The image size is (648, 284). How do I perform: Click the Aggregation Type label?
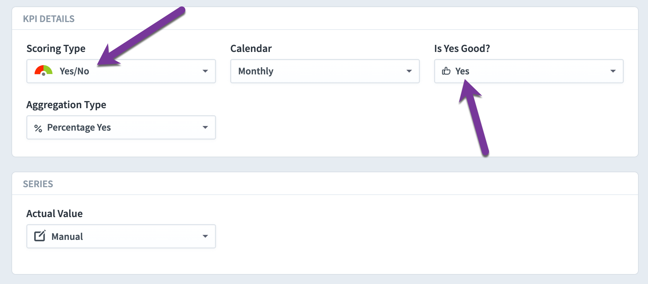66,105
